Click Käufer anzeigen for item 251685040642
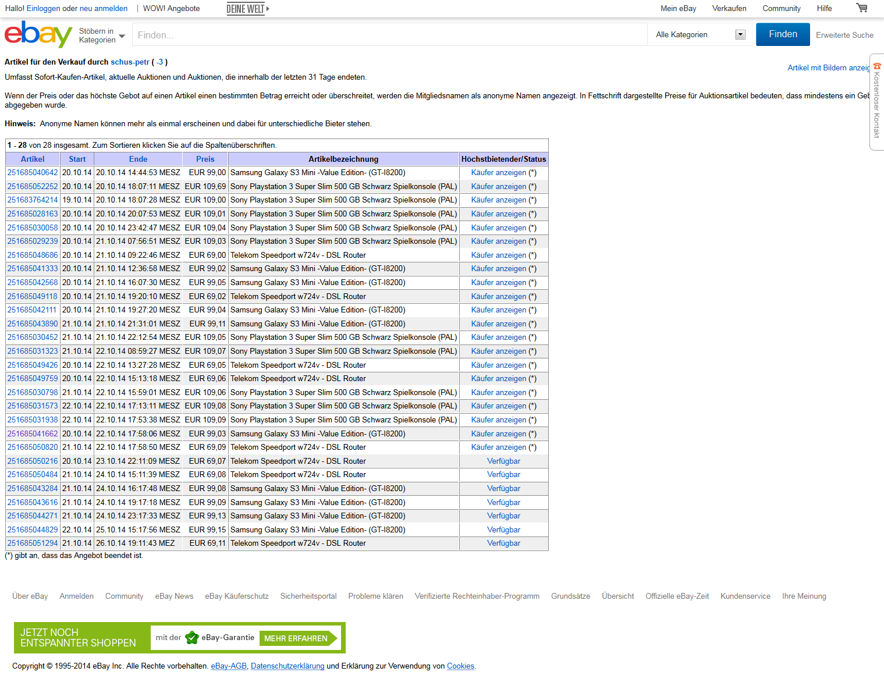 [499, 173]
